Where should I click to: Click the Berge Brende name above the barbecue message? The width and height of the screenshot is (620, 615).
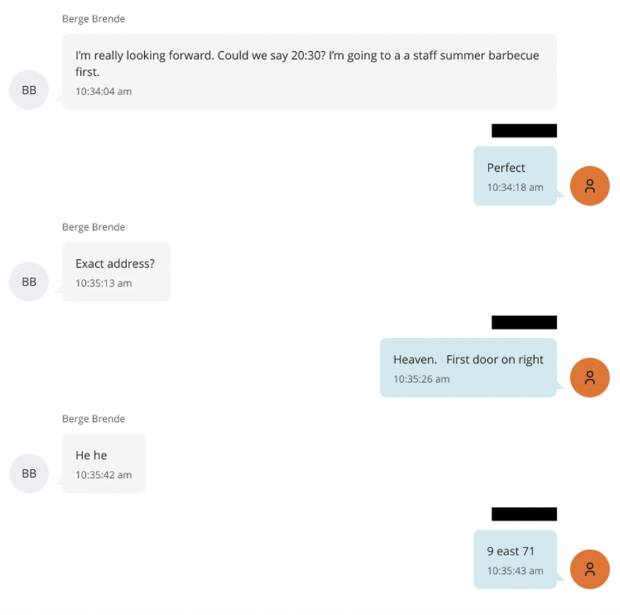point(94,19)
